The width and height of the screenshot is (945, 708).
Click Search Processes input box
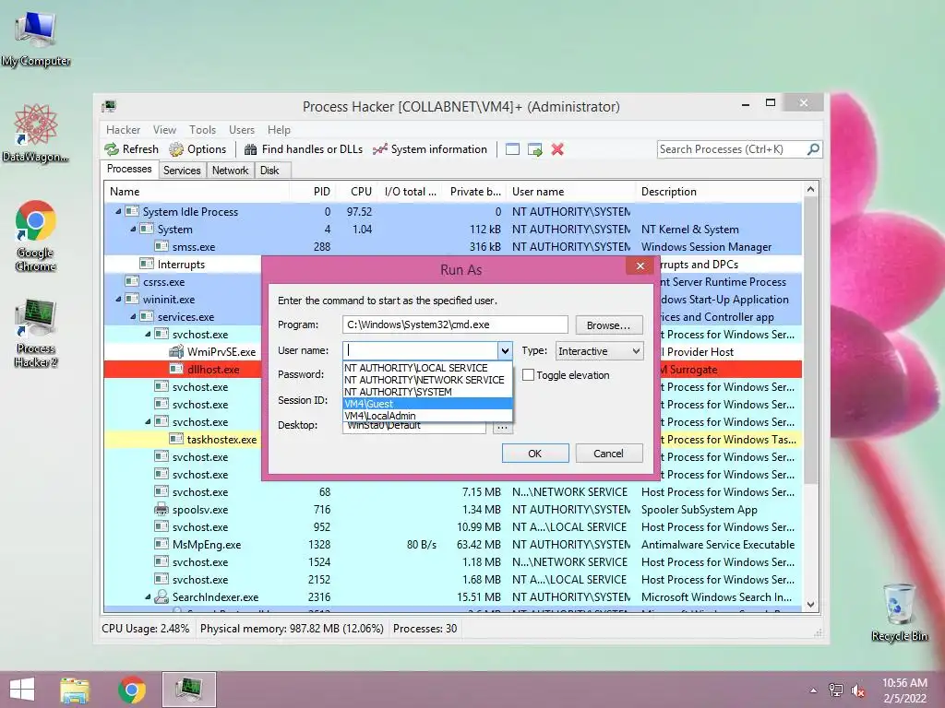click(x=731, y=148)
